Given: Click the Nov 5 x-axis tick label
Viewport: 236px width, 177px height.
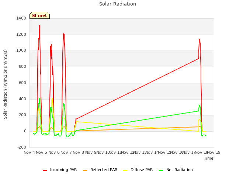Looking at the screenshot, I should pyautogui.click(x=42, y=152).
